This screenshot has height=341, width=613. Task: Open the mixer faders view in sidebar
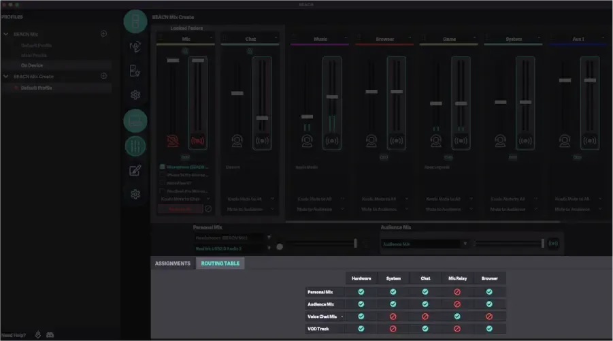[135, 146]
